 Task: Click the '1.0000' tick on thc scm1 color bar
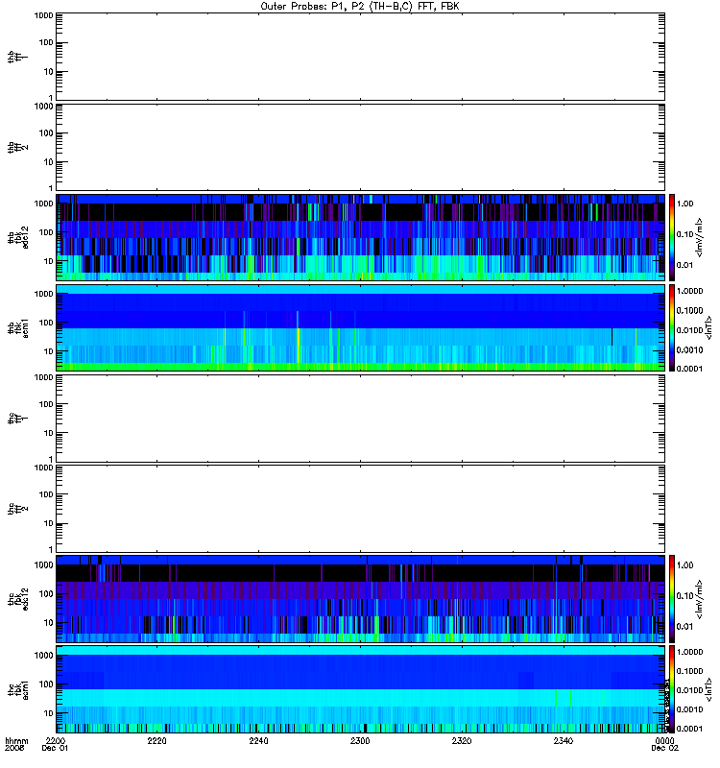[689, 652]
